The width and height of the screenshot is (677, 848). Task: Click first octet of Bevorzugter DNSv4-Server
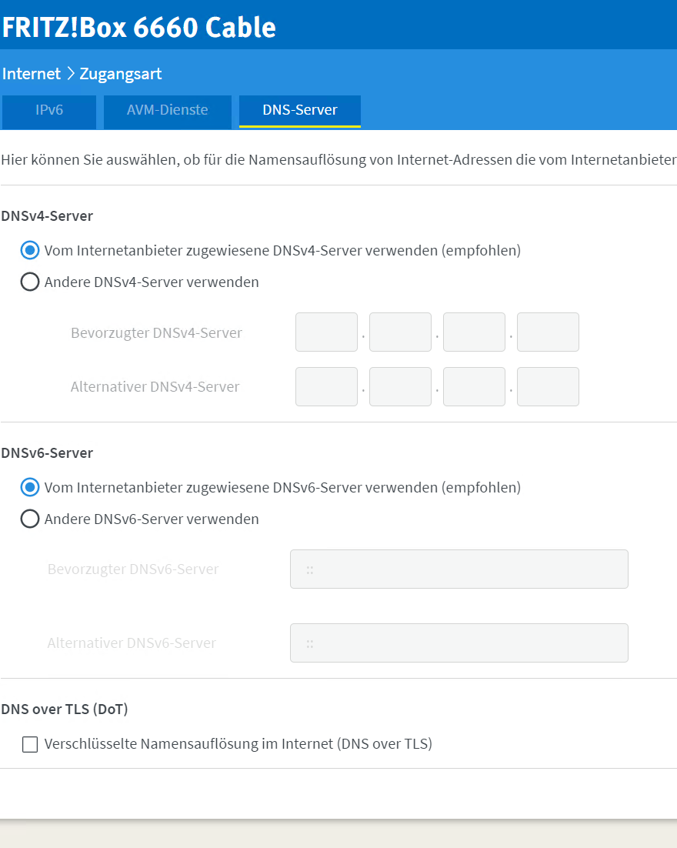pos(327,332)
